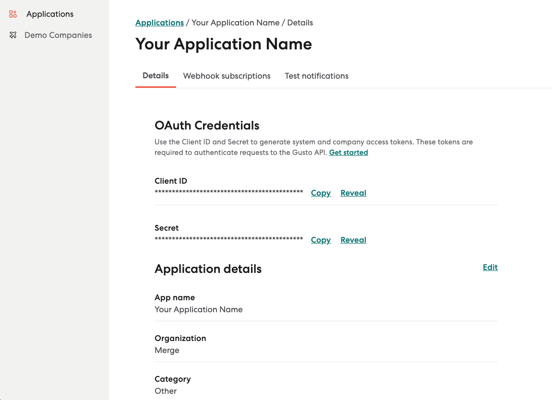
Task: Click the Demo Companies airplane icon
Action: (13, 35)
